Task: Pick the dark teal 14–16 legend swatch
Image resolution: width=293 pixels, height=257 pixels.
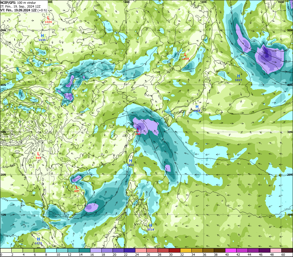Action: [x=85, y=250]
